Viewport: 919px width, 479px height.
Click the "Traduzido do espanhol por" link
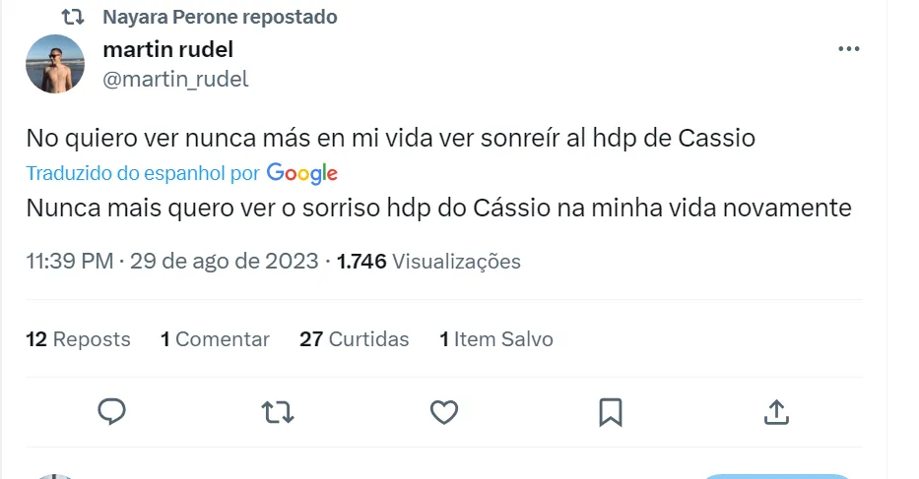click(x=143, y=174)
